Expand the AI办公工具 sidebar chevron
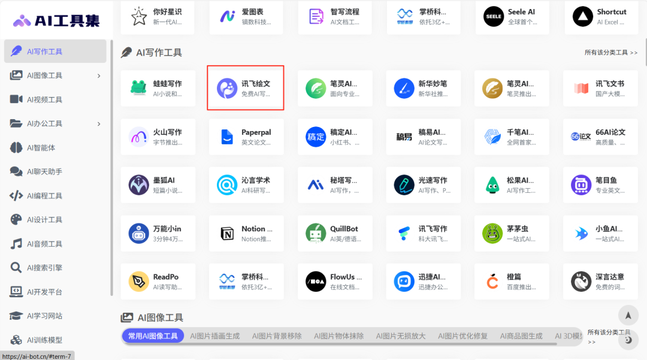The height and width of the screenshot is (360, 647). [99, 124]
